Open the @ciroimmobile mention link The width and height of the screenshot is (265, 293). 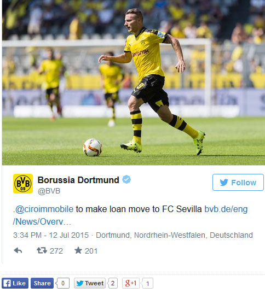(44, 209)
